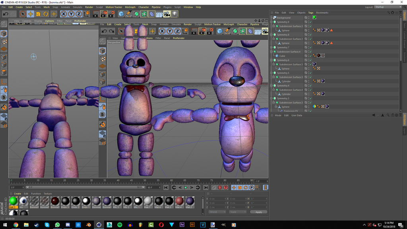The image size is (407, 229).
Task: Collapse the Symmetry.7 tree node
Action: [x=271, y=48]
